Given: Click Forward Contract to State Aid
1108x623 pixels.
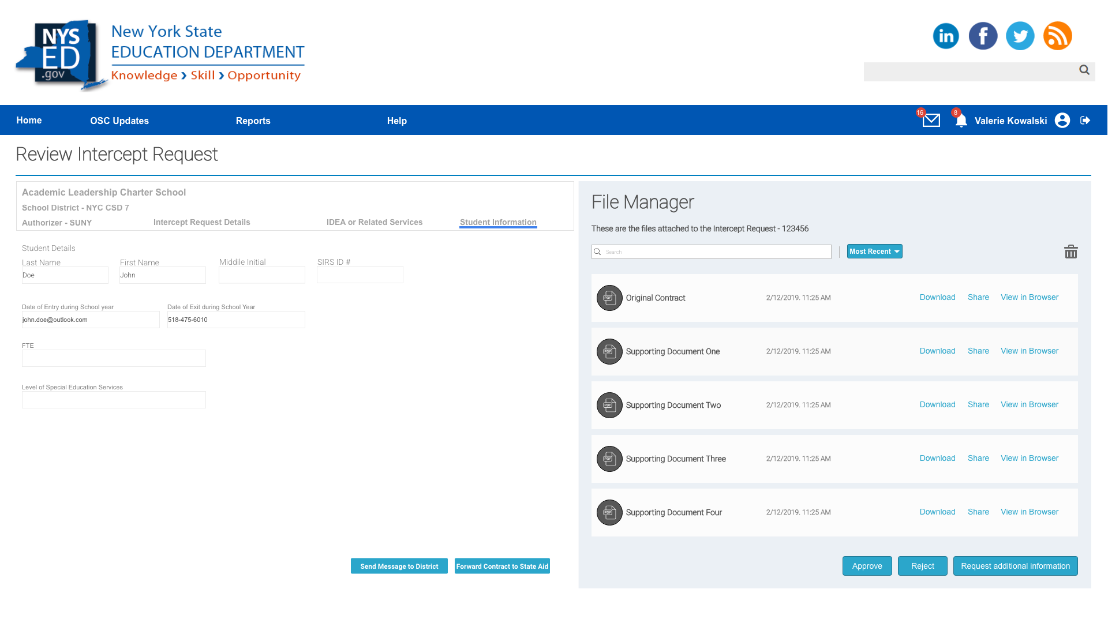Looking at the screenshot, I should pos(502,566).
